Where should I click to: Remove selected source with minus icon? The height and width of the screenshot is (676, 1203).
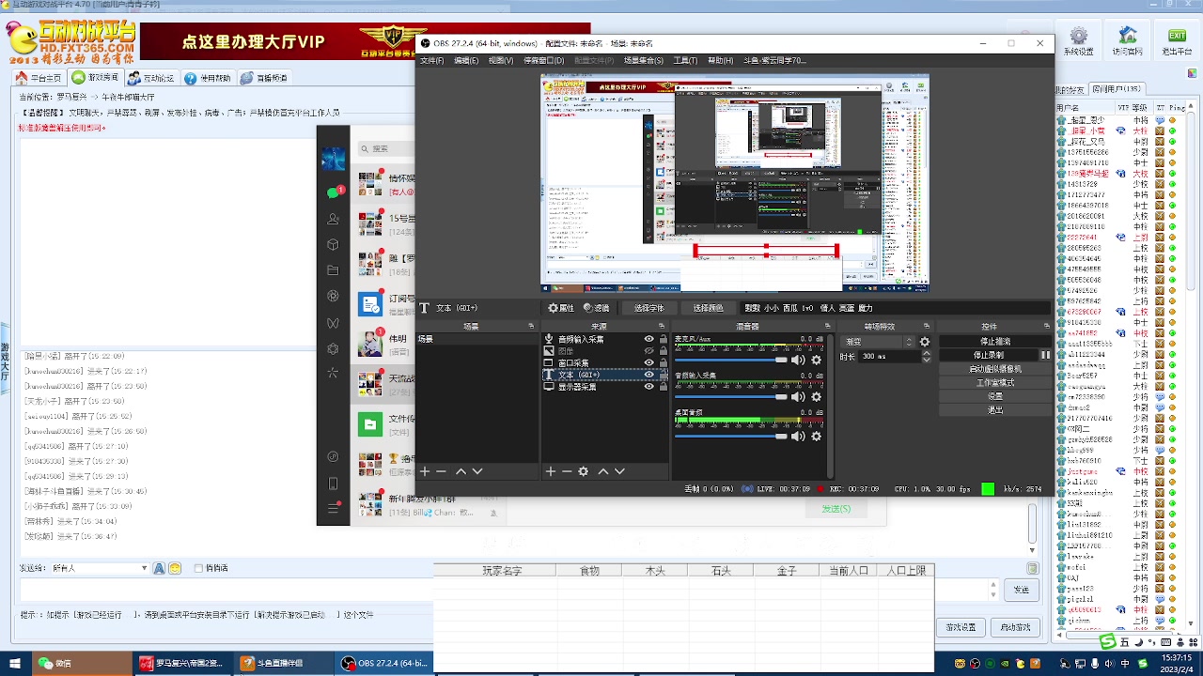point(567,471)
